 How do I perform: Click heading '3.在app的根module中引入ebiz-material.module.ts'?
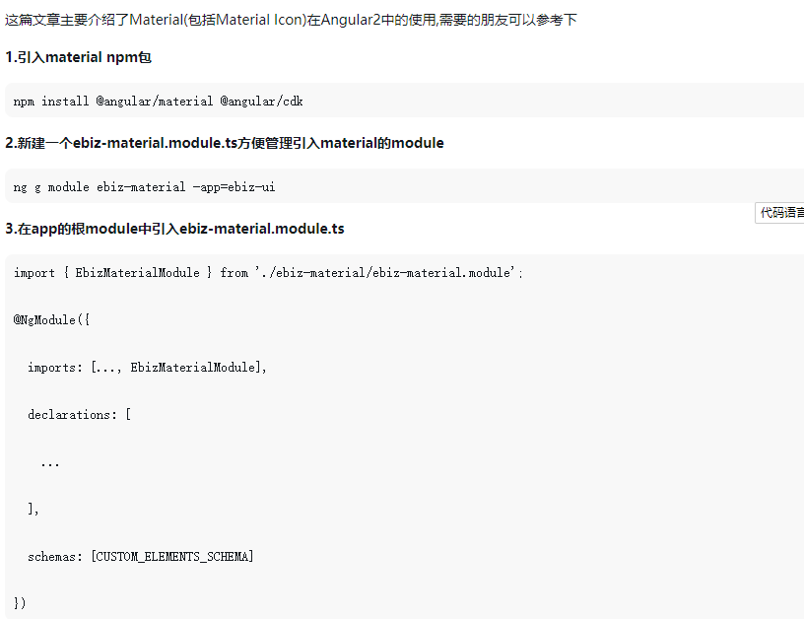[x=174, y=229]
